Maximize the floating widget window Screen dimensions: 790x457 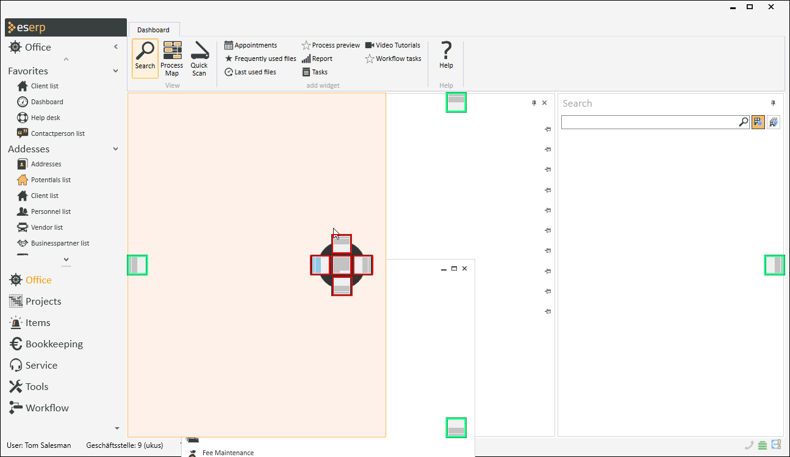(454, 268)
